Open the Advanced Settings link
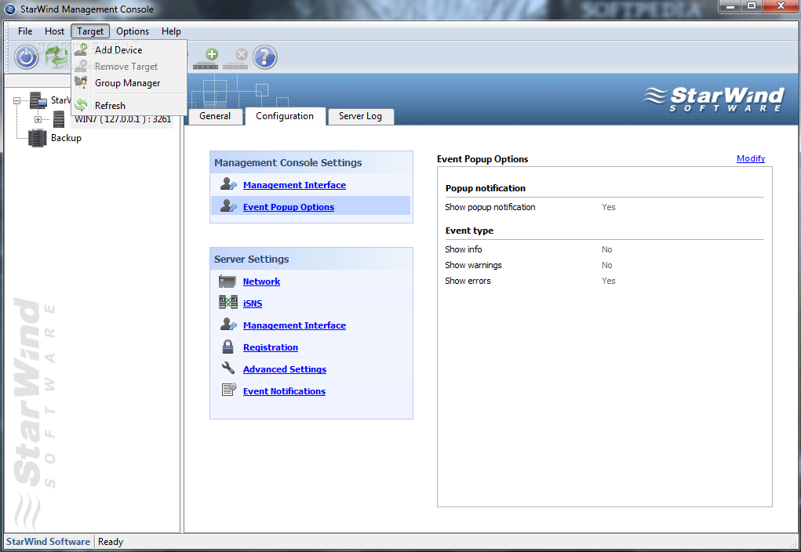Screen dimensions: 801x552 tap(285, 369)
